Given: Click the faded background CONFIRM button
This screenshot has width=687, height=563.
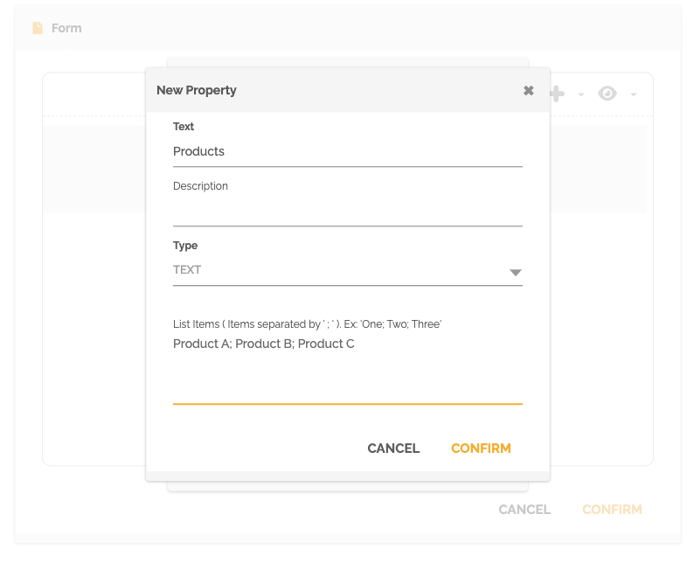Looking at the screenshot, I should (612, 510).
